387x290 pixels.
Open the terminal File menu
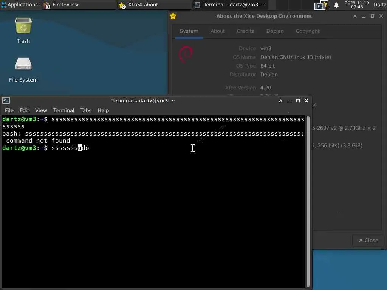(x=9, y=110)
